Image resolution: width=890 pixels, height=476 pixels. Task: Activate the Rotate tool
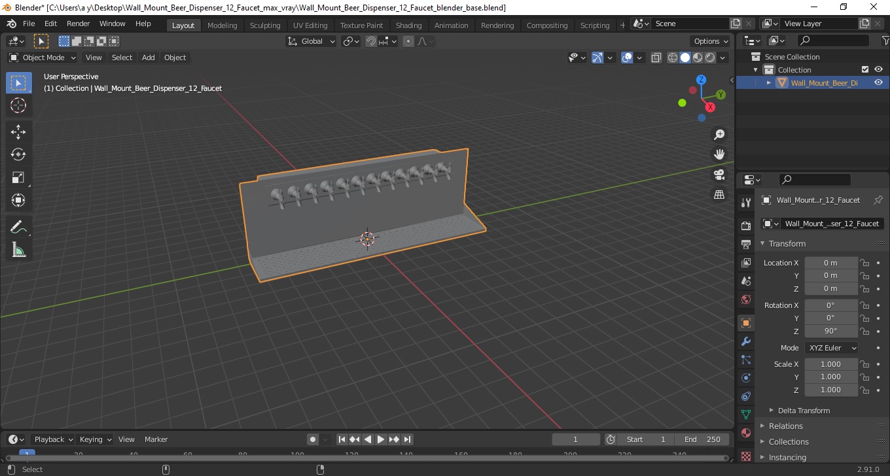click(x=18, y=154)
